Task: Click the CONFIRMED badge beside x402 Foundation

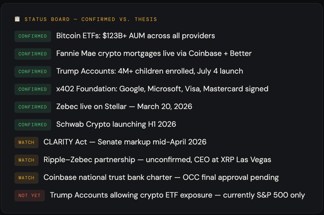Action: click(33, 89)
